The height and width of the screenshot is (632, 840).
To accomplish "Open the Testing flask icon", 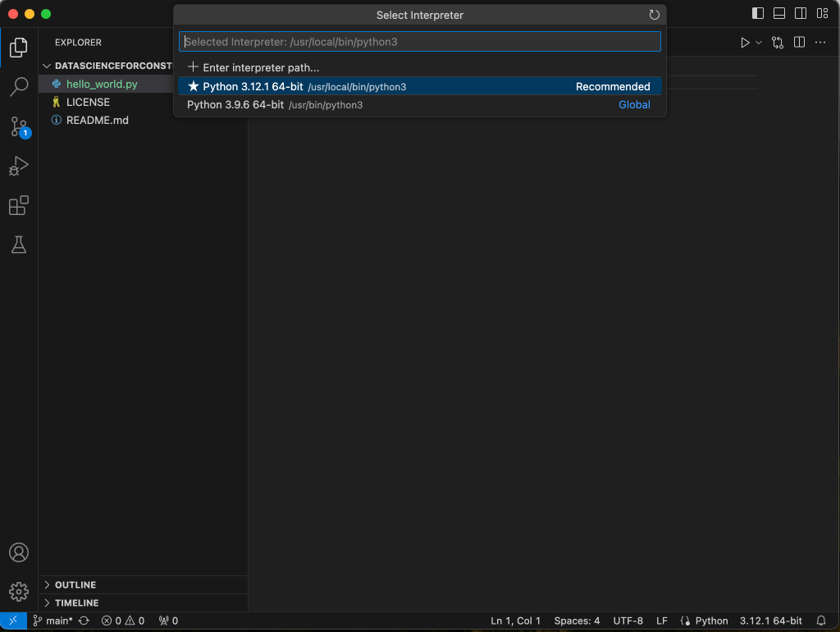I will 19,245.
